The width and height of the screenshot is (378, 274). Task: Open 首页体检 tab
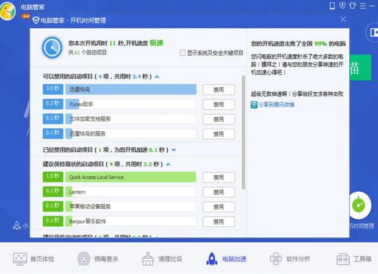pyautogui.click(x=33, y=259)
